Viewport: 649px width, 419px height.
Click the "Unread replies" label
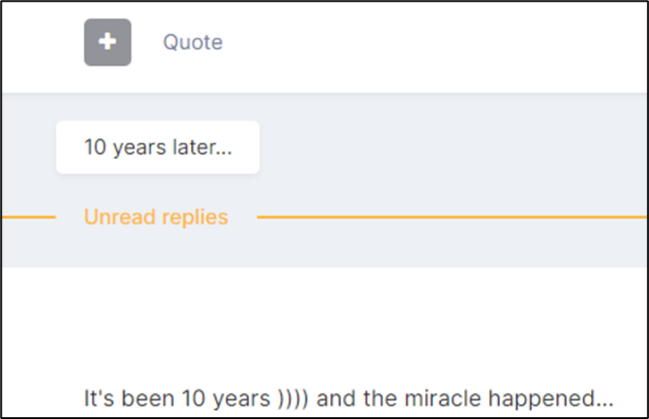[155, 217]
